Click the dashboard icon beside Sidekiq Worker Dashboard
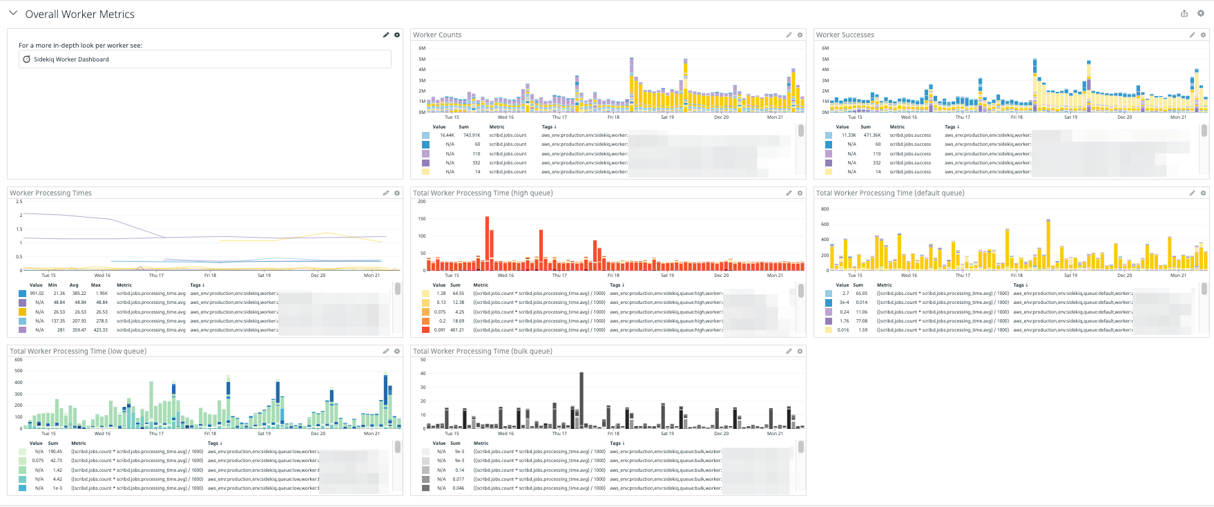Image resolution: width=1214 pixels, height=507 pixels. pos(27,59)
